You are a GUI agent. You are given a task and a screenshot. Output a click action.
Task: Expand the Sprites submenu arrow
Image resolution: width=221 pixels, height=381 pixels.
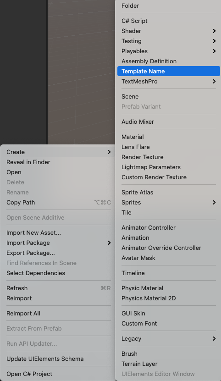tap(214, 202)
